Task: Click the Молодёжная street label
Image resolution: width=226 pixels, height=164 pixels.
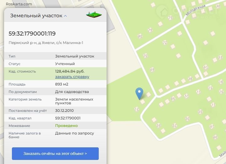Action: [195, 10]
